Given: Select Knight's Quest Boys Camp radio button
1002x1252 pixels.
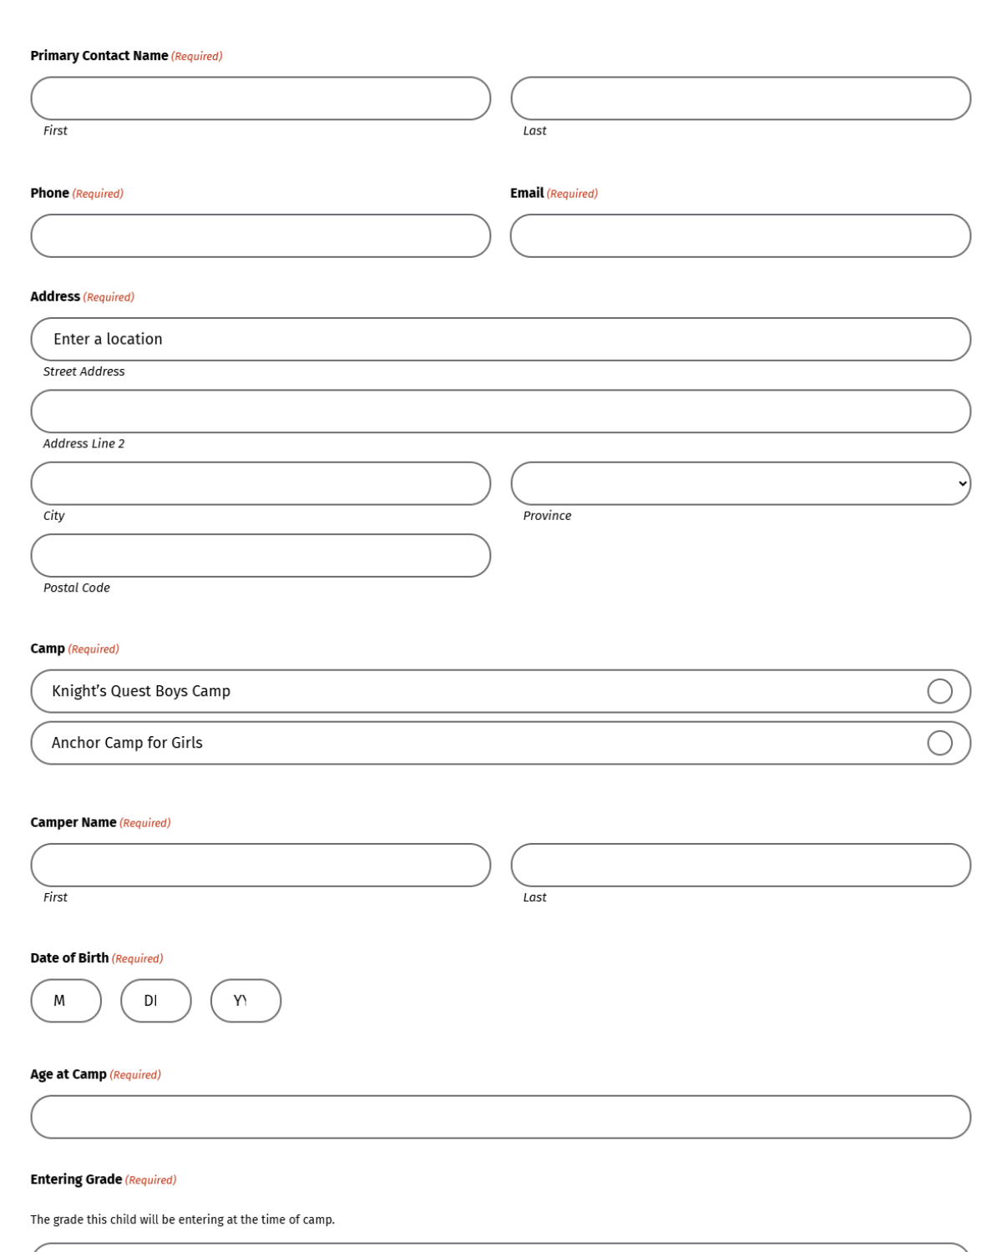Looking at the screenshot, I should tap(939, 691).
